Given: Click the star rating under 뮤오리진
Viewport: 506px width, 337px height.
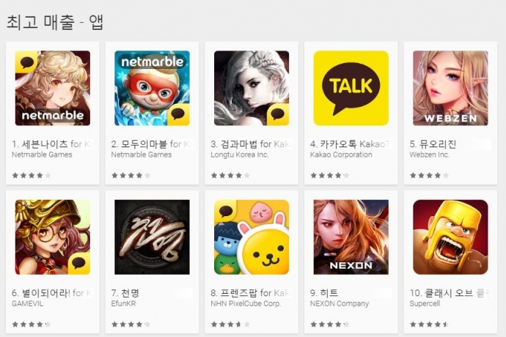Looking at the screenshot, I should click(x=429, y=175).
